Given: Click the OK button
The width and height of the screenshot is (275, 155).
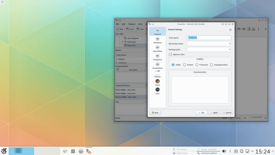Looking at the screenshot, I should click(x=201, y=113).
